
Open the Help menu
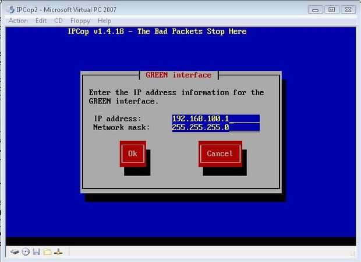click(x=105, y=21)
